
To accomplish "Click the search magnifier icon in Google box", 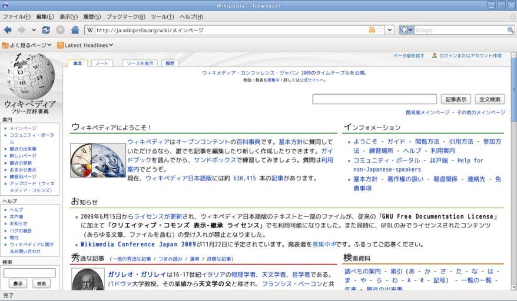I will (x=510, y=30).
